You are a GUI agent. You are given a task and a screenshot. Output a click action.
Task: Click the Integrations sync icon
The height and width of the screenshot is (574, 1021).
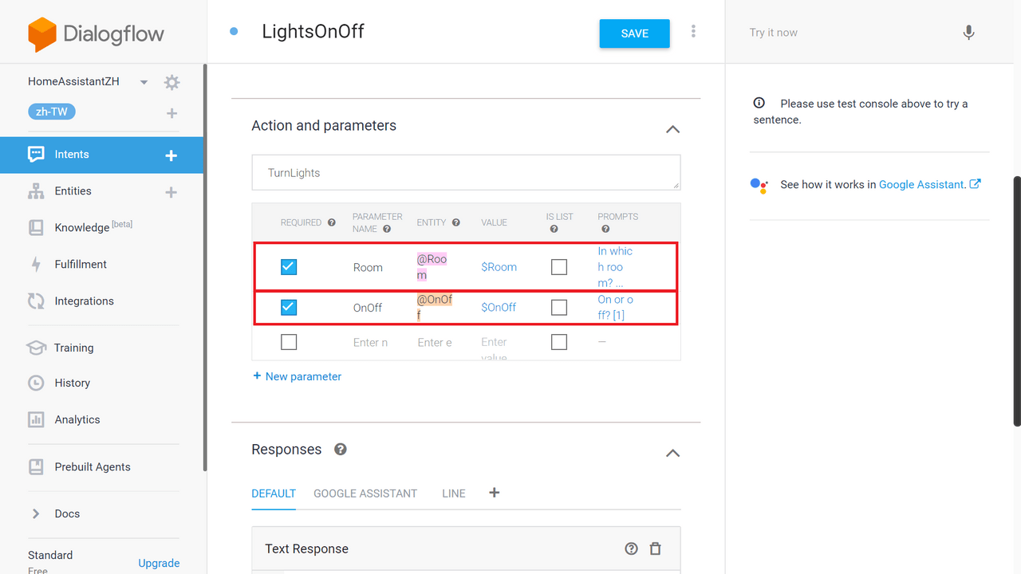36,301
